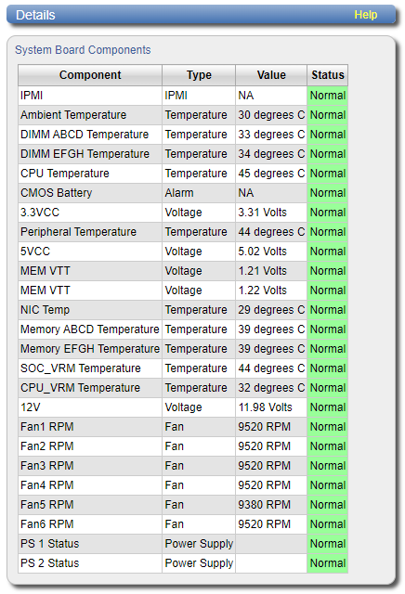The width and height of the screenshot is (405, 594).
Task: Click the Status column header
Action: tap(328, 75)
